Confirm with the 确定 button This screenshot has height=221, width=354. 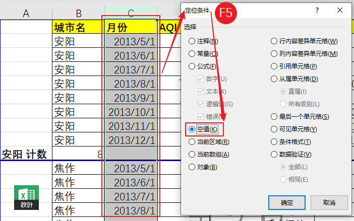pyautogui.click(x=287, y=203)
